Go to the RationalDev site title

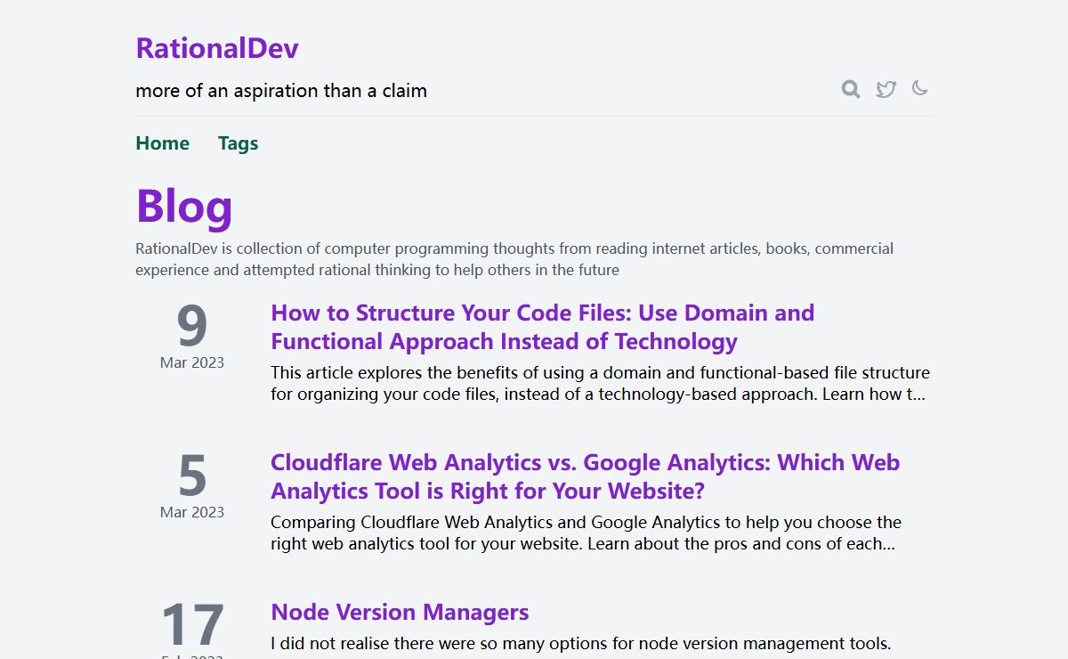pos(217,48)
